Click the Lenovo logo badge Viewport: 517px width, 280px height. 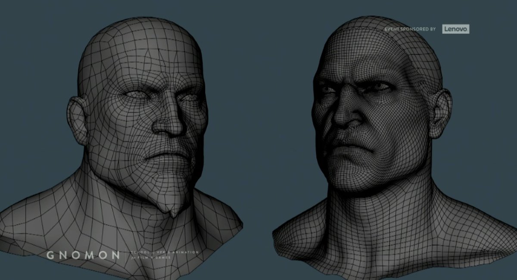tap(456, 29)
